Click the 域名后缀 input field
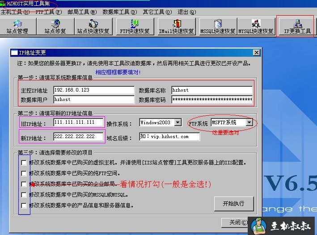 click(169, 137)
